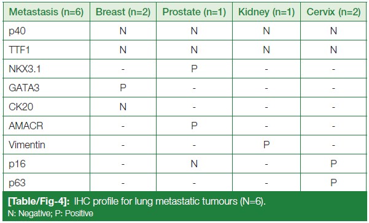Select the Vimentin row label
369x223 pixels.
click(27, 145)
